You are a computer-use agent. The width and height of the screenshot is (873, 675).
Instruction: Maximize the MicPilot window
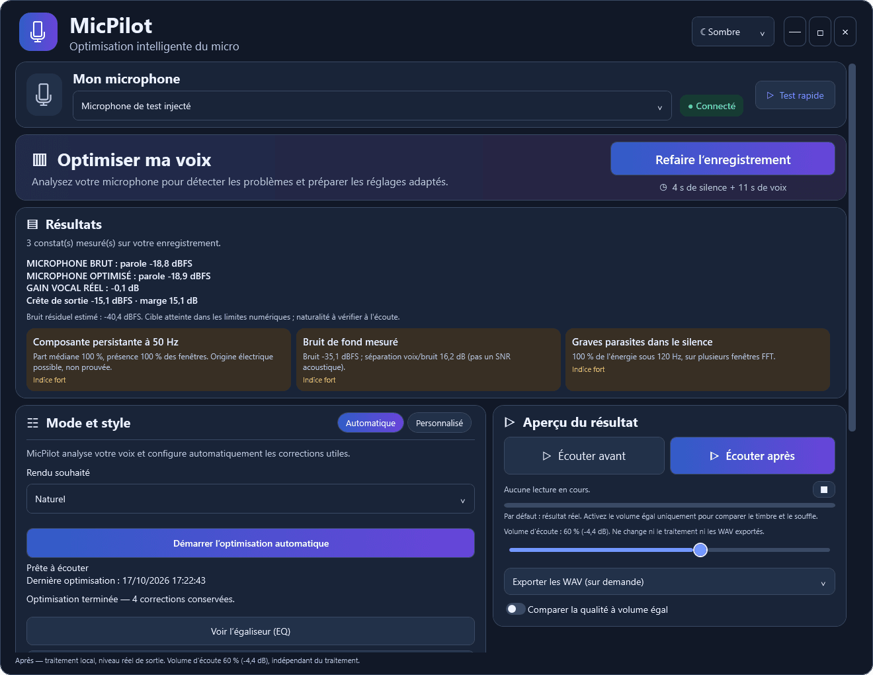click(x=820, y=32)
